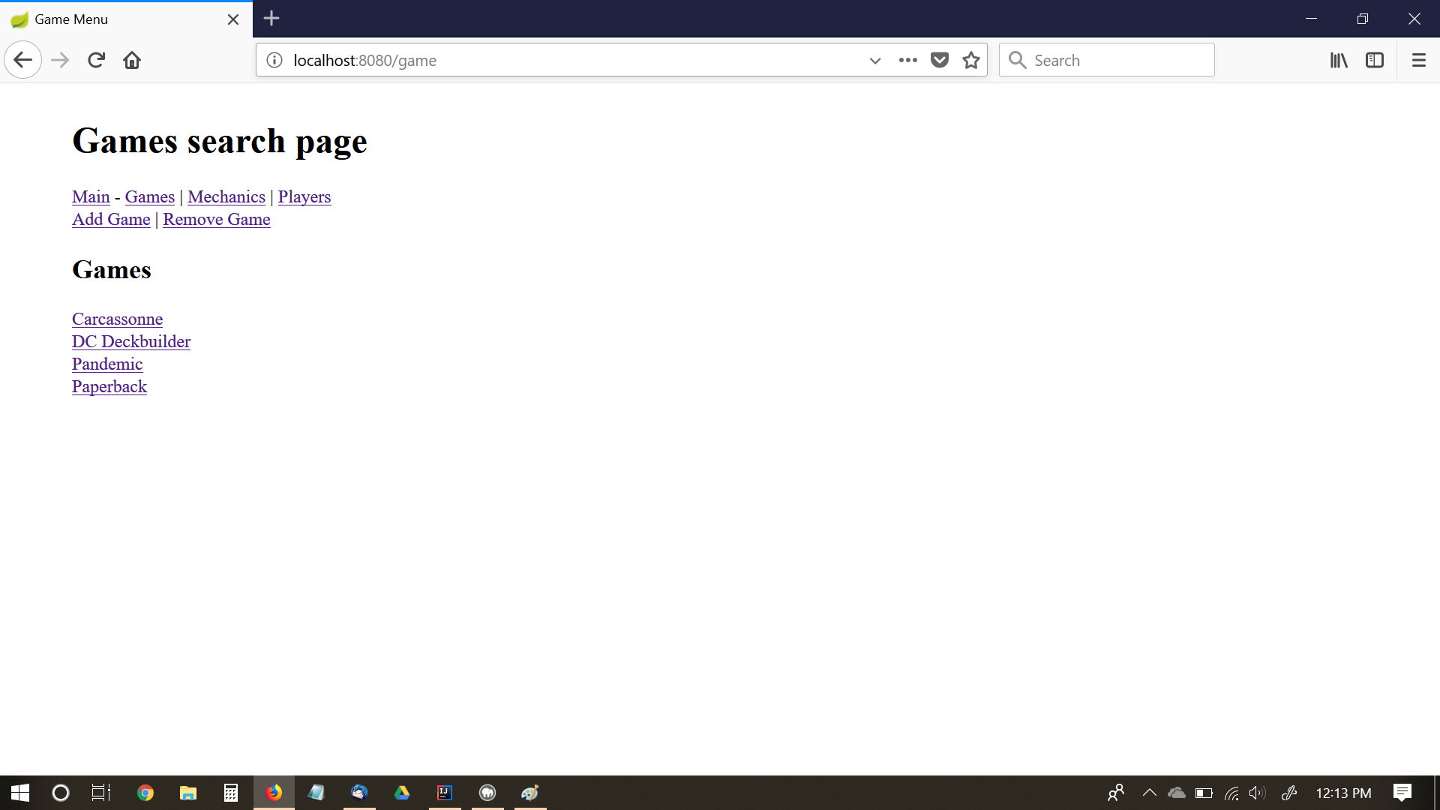Viewport: 1440px width, 810px height.
Task: Click the browser Back arrow button
Action: (22, 60)
